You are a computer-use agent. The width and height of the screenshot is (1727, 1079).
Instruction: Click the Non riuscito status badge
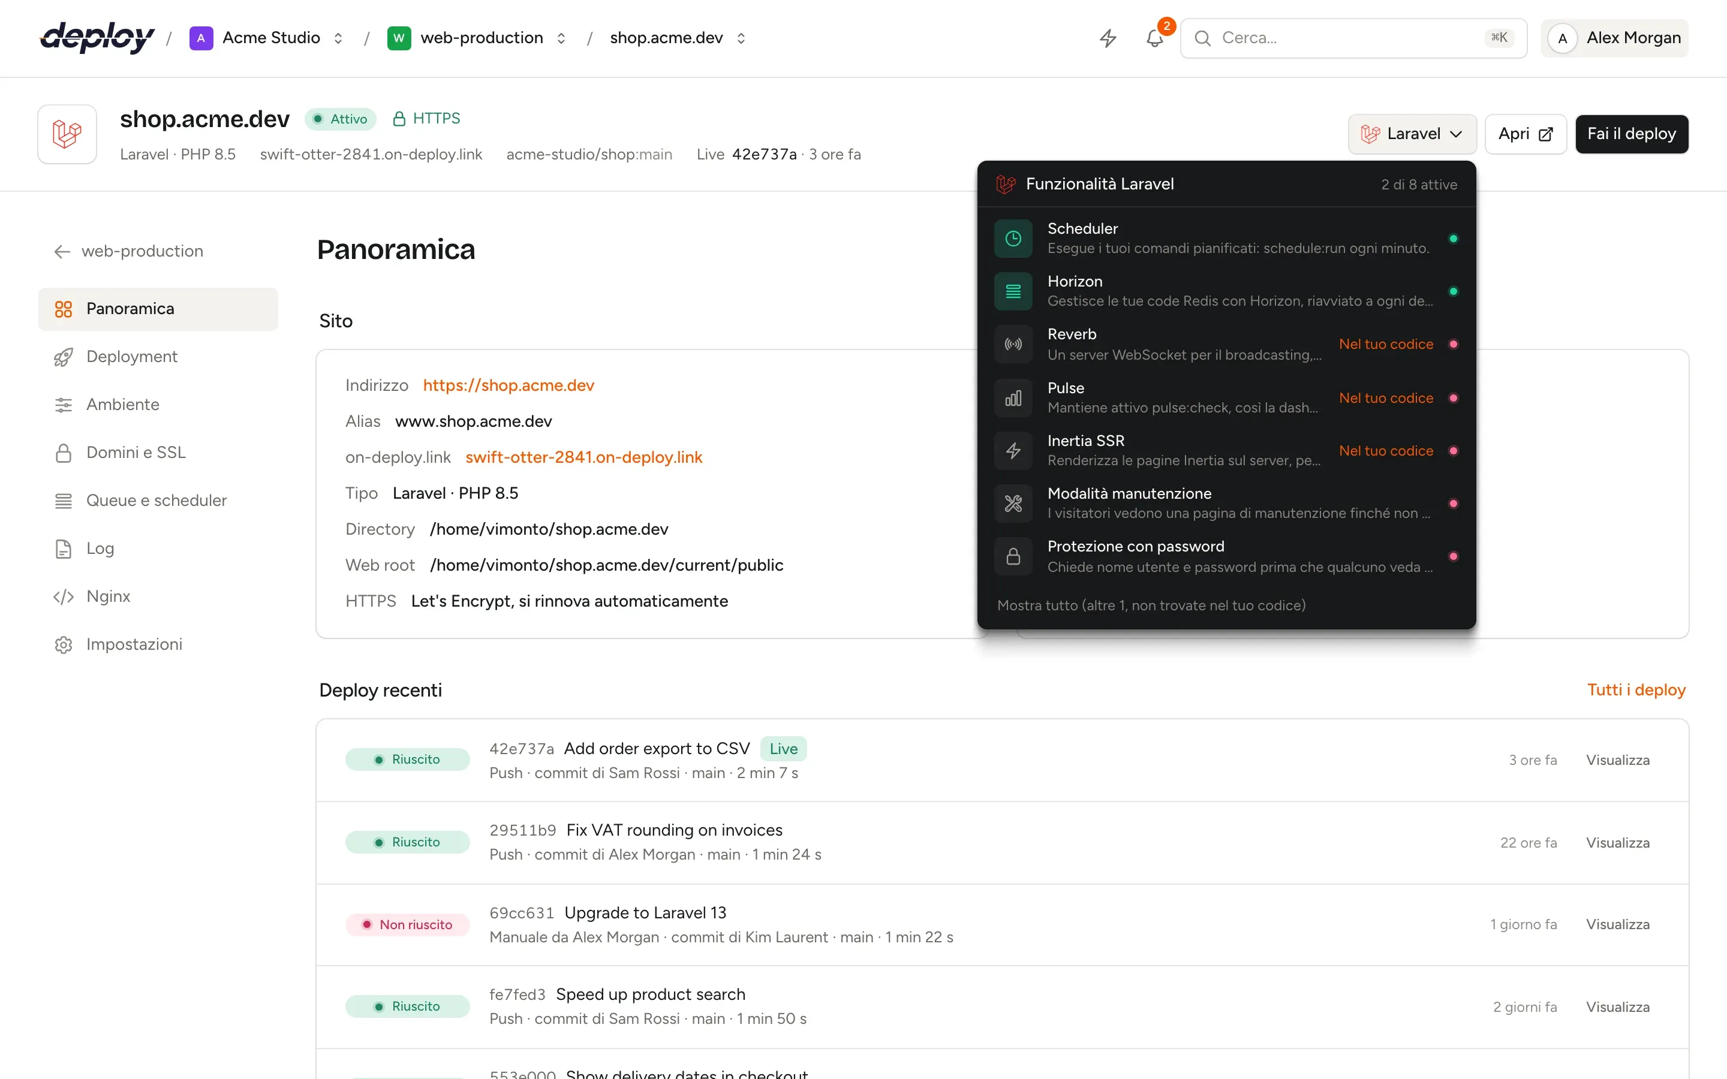[x=408, y=925]
